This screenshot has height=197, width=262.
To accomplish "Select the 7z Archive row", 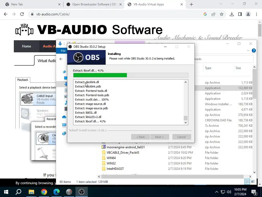I will point(224,126).
